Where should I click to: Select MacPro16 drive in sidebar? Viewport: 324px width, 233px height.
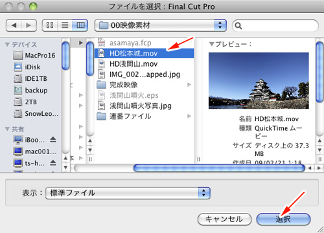(34, 56)
